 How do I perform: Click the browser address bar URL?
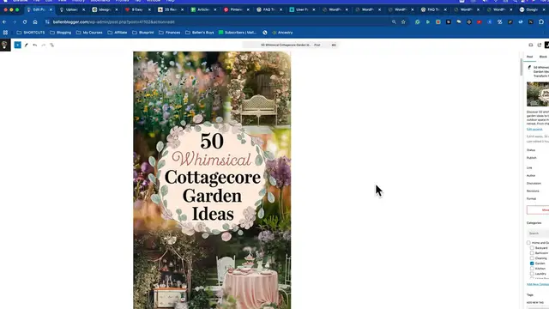point(114,21)
